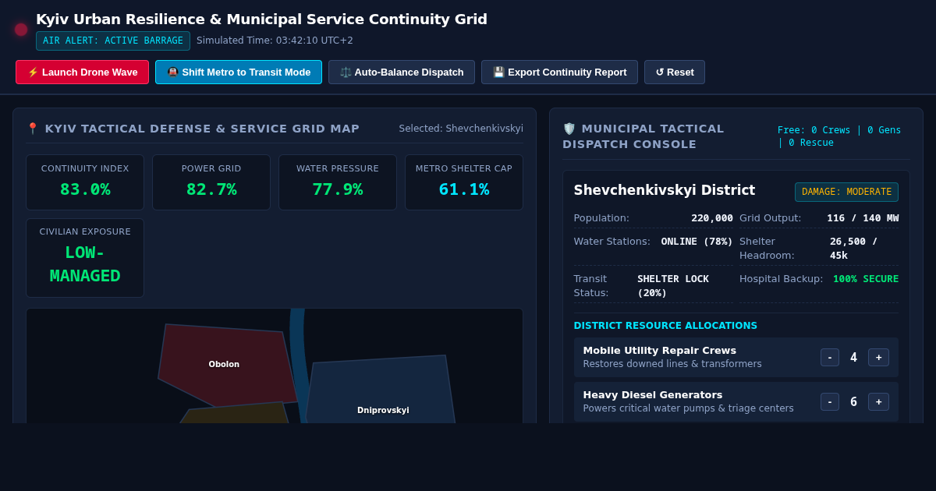
Task: Click the red alert status indicator dot
Action: pos(21,30)
